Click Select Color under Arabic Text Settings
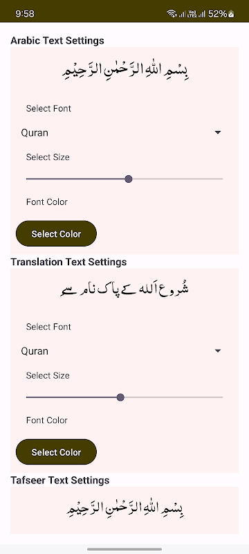Screen dimensions: 249x554 [x=56, y=233]
